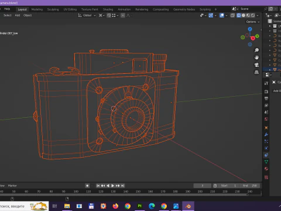Click play animation forward button
281x211 pixels.
click(112, 186)
